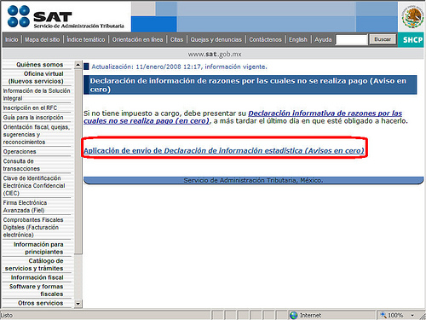Open Inscripción en el RFC
The height and width of the screenshot is (320, 426).
coord(30,108)
